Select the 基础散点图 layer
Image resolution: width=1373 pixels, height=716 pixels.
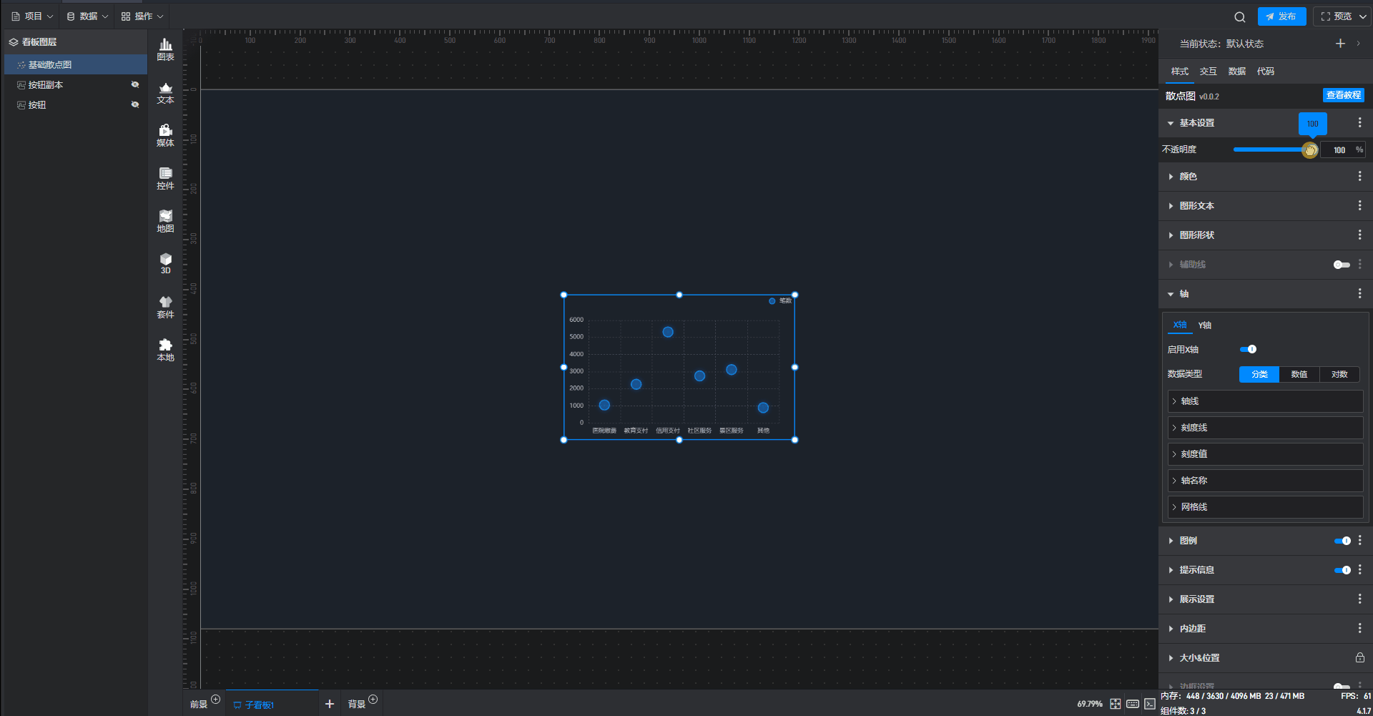tap(50, 65)
